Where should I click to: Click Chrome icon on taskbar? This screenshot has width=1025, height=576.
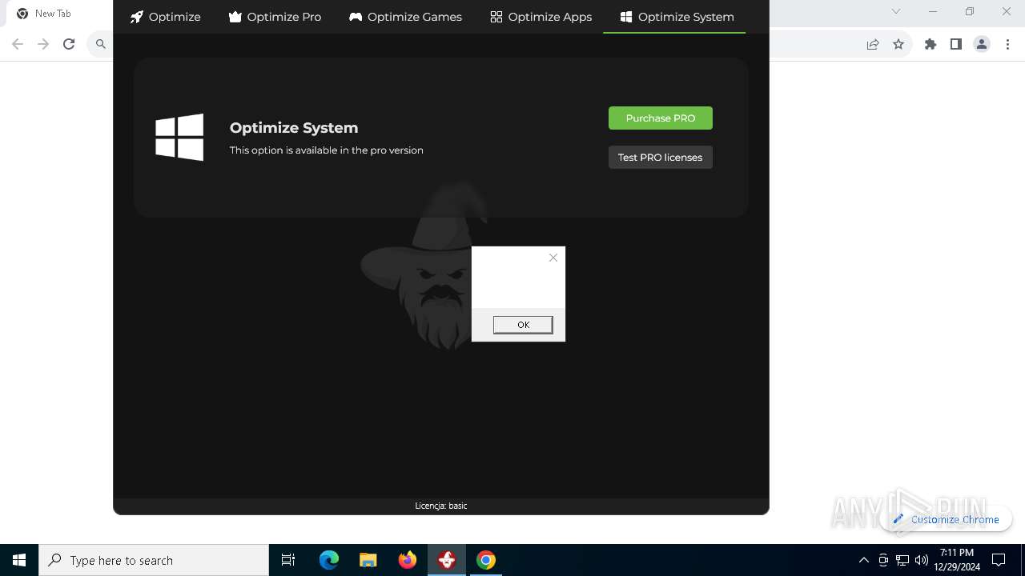coord(486,560)
